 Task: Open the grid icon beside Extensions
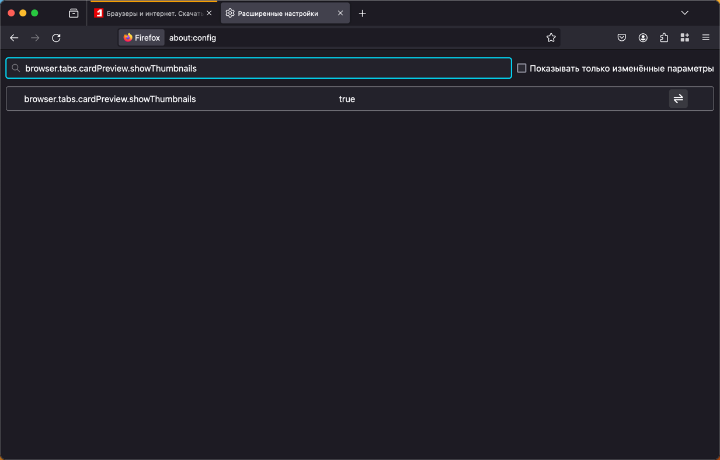coord(685,38)
